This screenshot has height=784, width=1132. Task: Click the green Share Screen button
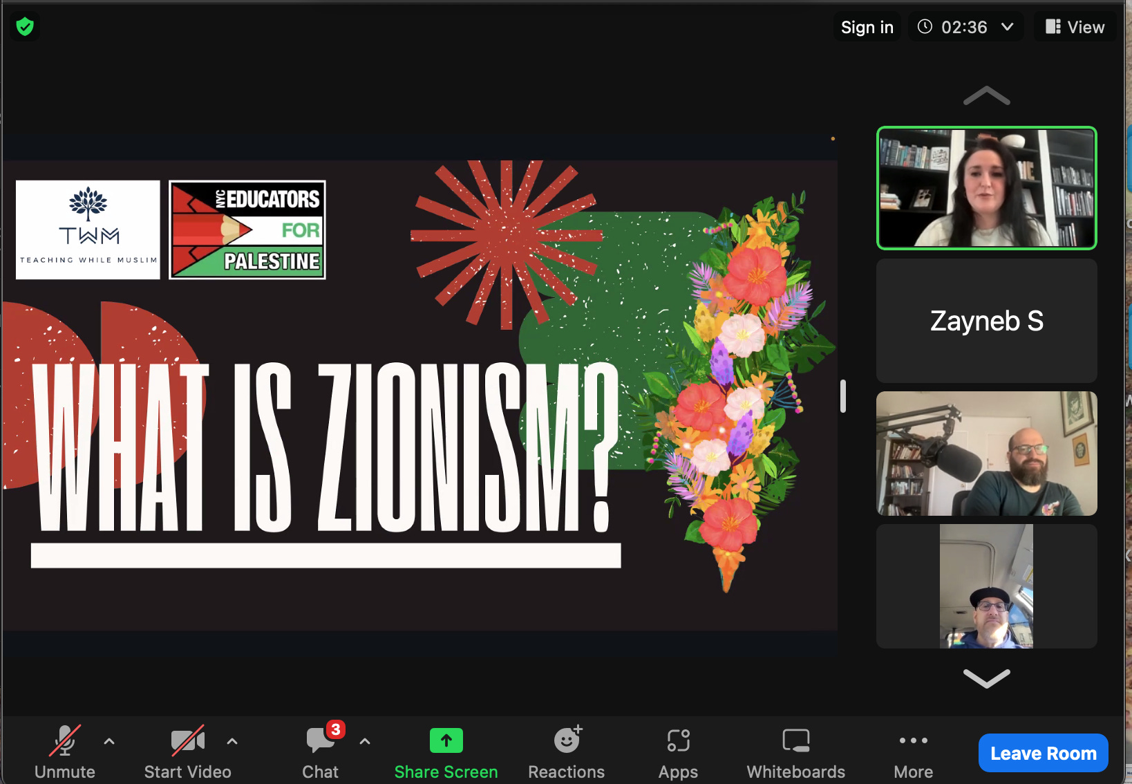pyautogui.click(x=446, y=752)
